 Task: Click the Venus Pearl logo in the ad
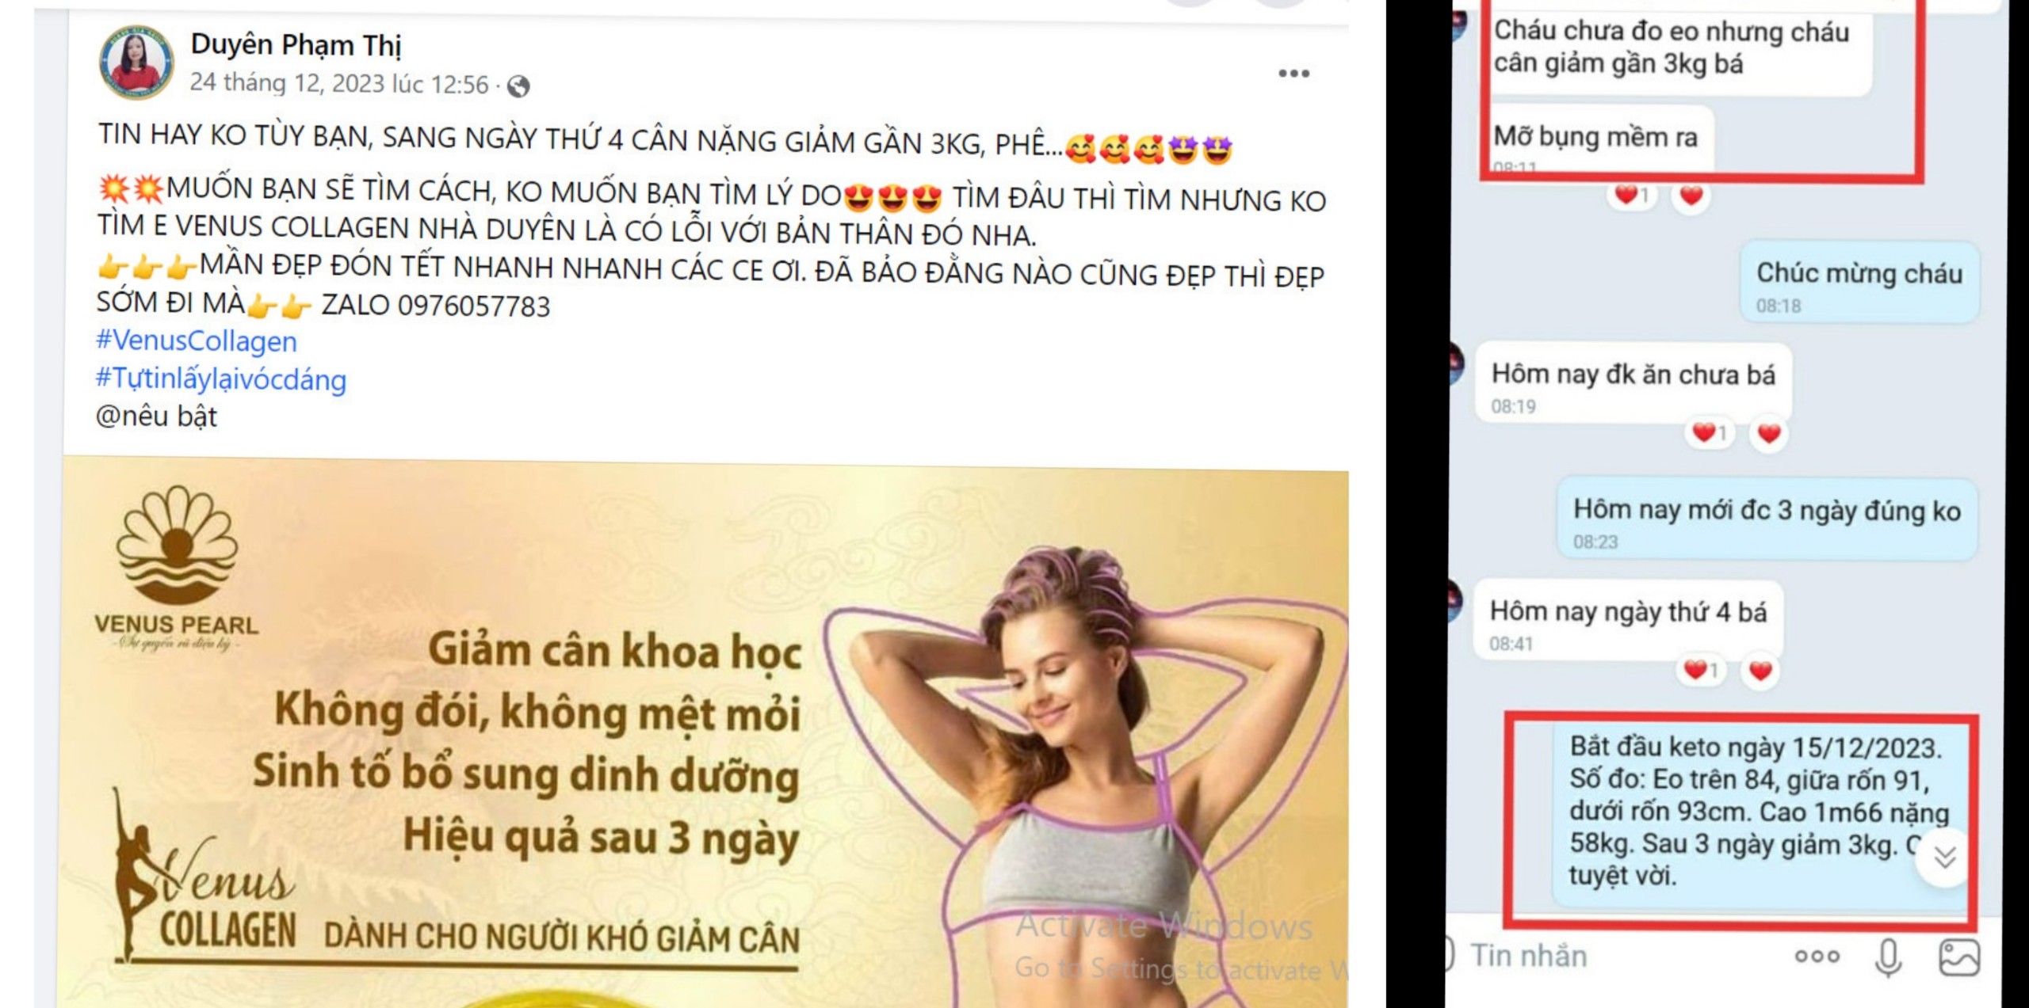point(176,566)
